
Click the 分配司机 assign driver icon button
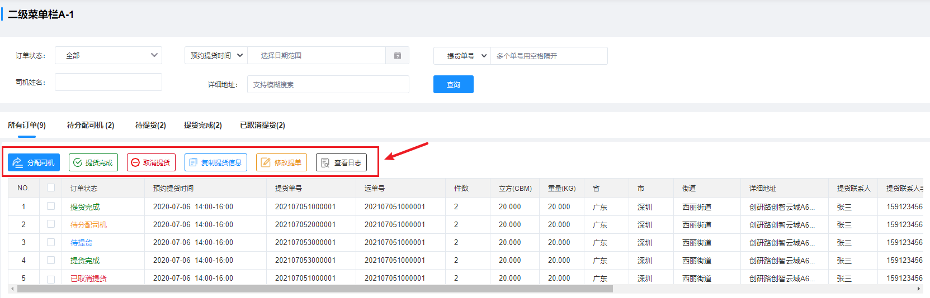click(x=34, y=162)
